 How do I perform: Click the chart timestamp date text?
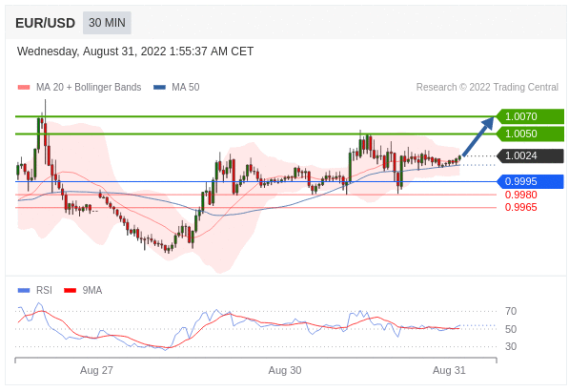(x=135, y=52)
